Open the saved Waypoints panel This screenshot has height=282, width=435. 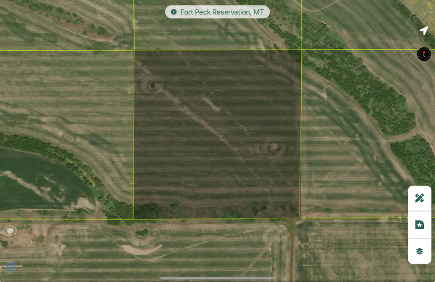[419, 224]
